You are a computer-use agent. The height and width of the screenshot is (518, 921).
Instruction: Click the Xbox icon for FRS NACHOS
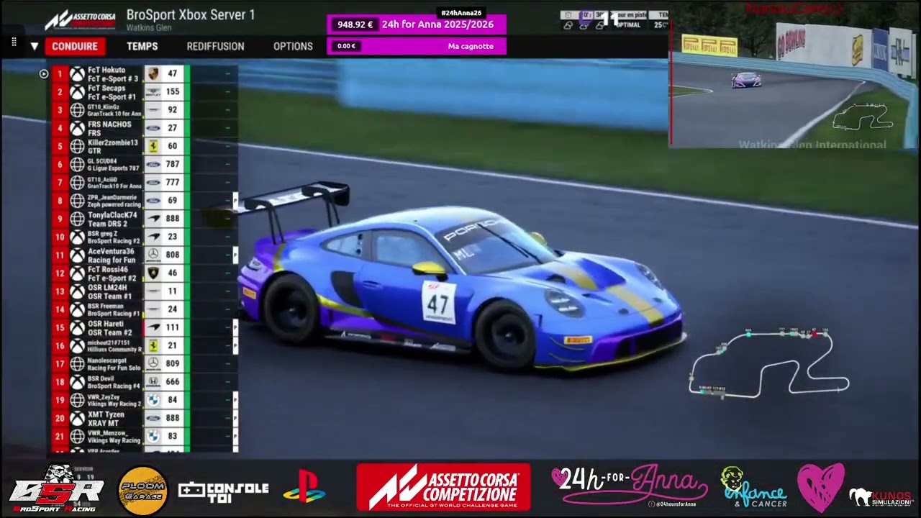tap(77, 128)
